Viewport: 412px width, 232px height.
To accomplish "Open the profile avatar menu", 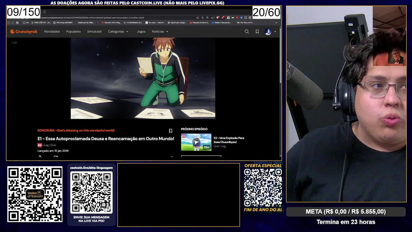I will pos(268,32).
